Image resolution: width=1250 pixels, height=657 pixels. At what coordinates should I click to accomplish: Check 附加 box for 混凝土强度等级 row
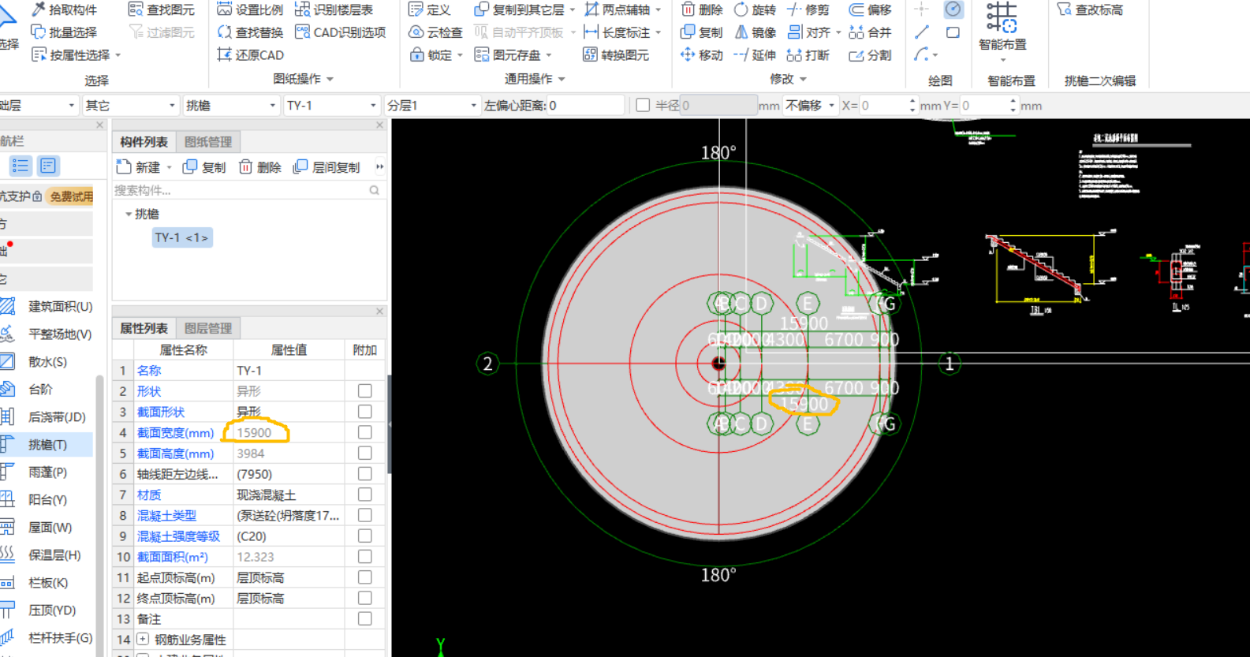tap(364, 536)
